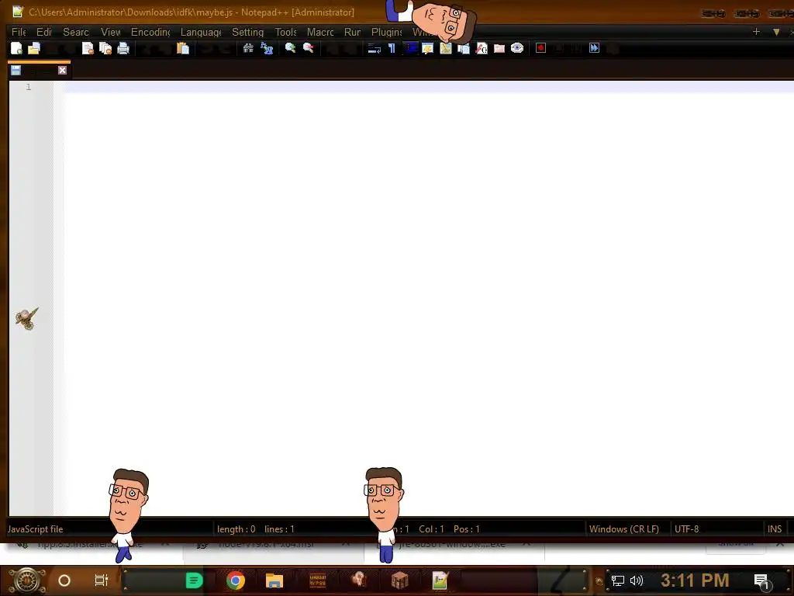The width and height of the screenshot is (794, 596).
Task: Open the Plugins menu
Action: (386, 32)
